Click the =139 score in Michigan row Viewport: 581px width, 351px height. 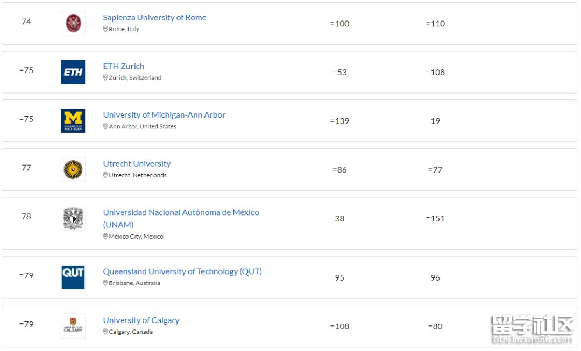[x=339, y=121]
